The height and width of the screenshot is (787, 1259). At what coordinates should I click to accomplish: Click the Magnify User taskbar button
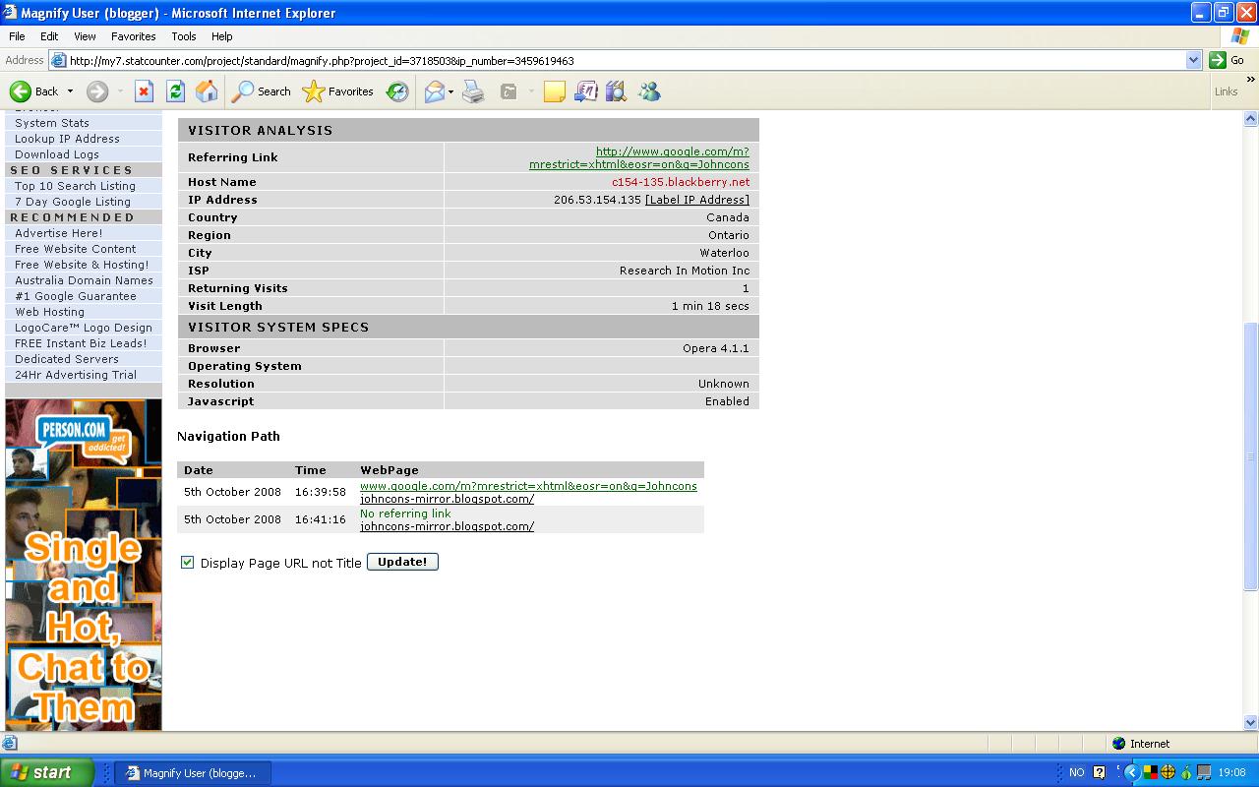coord(194,773)
